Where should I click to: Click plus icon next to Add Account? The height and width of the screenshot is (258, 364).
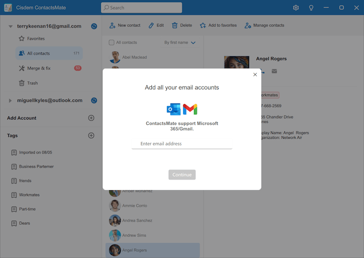tap(91, 118)
